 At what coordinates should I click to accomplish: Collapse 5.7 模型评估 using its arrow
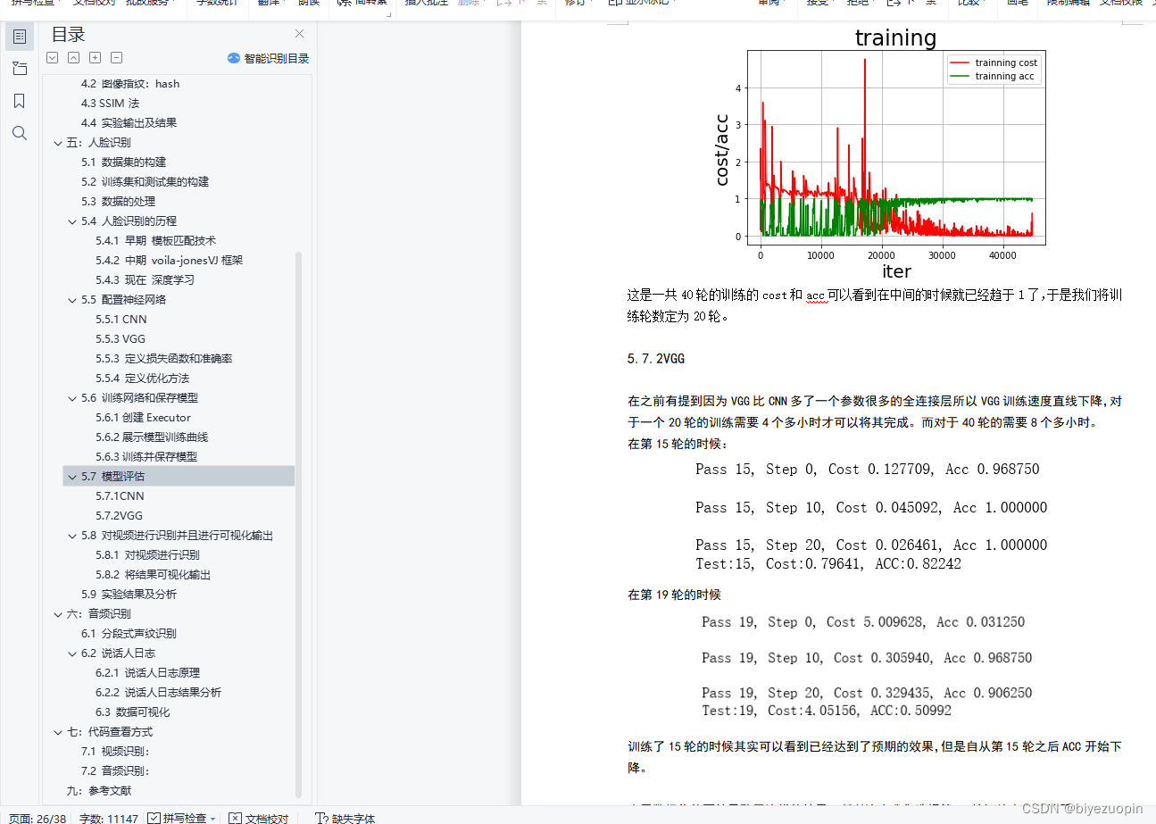72,477
